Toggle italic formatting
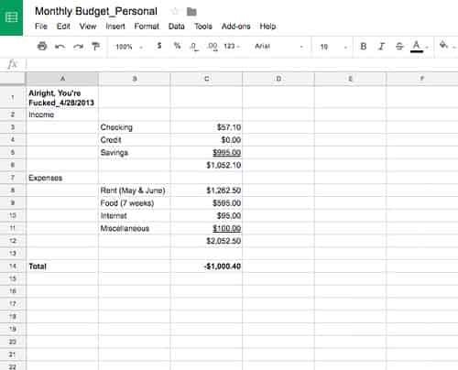 pos(381,47)
